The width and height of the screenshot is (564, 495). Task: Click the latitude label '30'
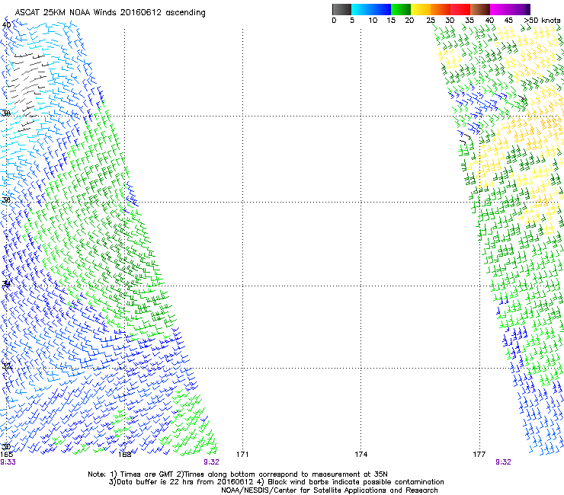point(6,447)
